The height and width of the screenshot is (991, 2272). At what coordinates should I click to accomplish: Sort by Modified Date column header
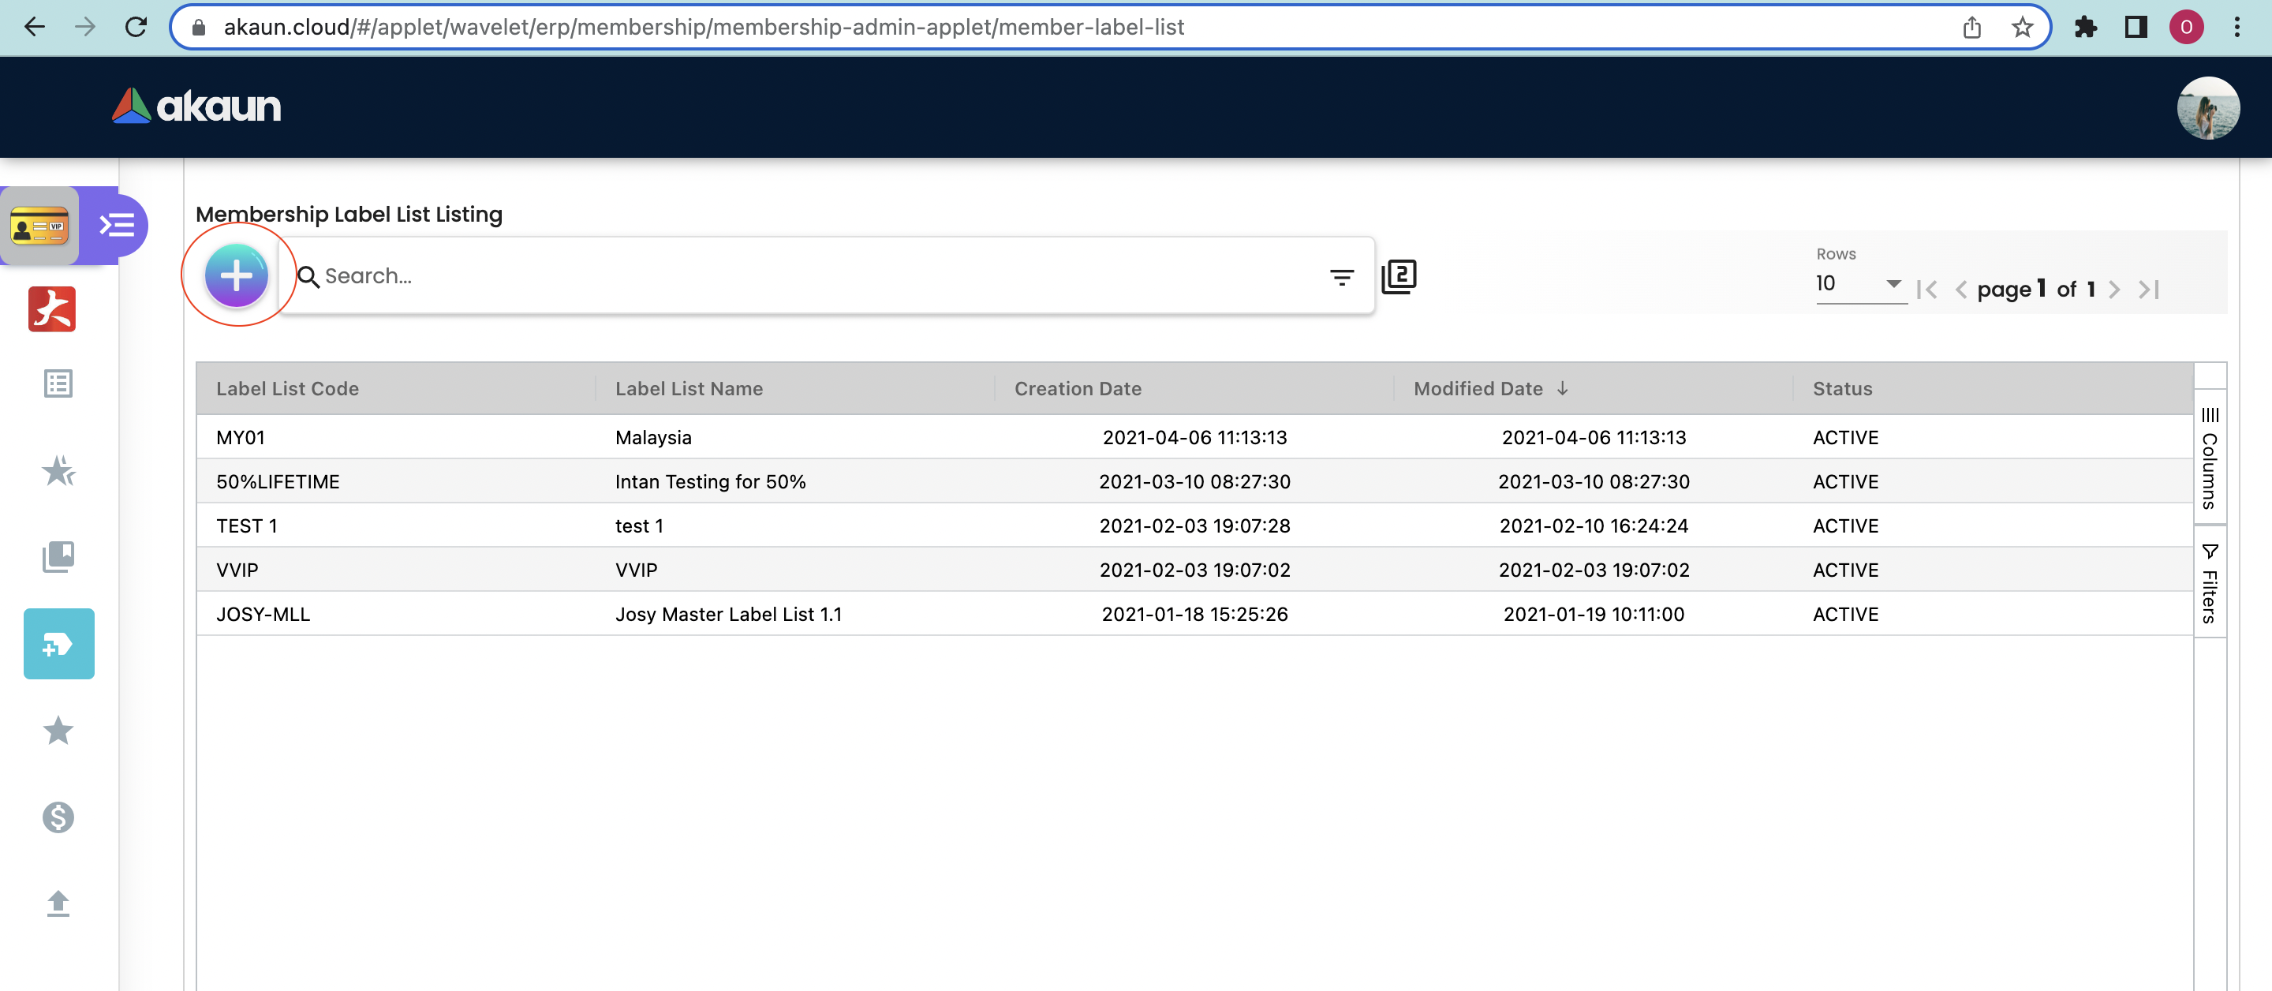tap(1478, 388)
